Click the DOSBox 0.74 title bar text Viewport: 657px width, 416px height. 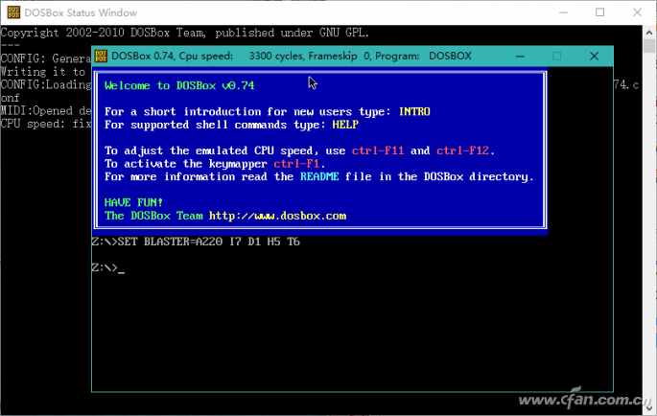(x=292, y=56)
